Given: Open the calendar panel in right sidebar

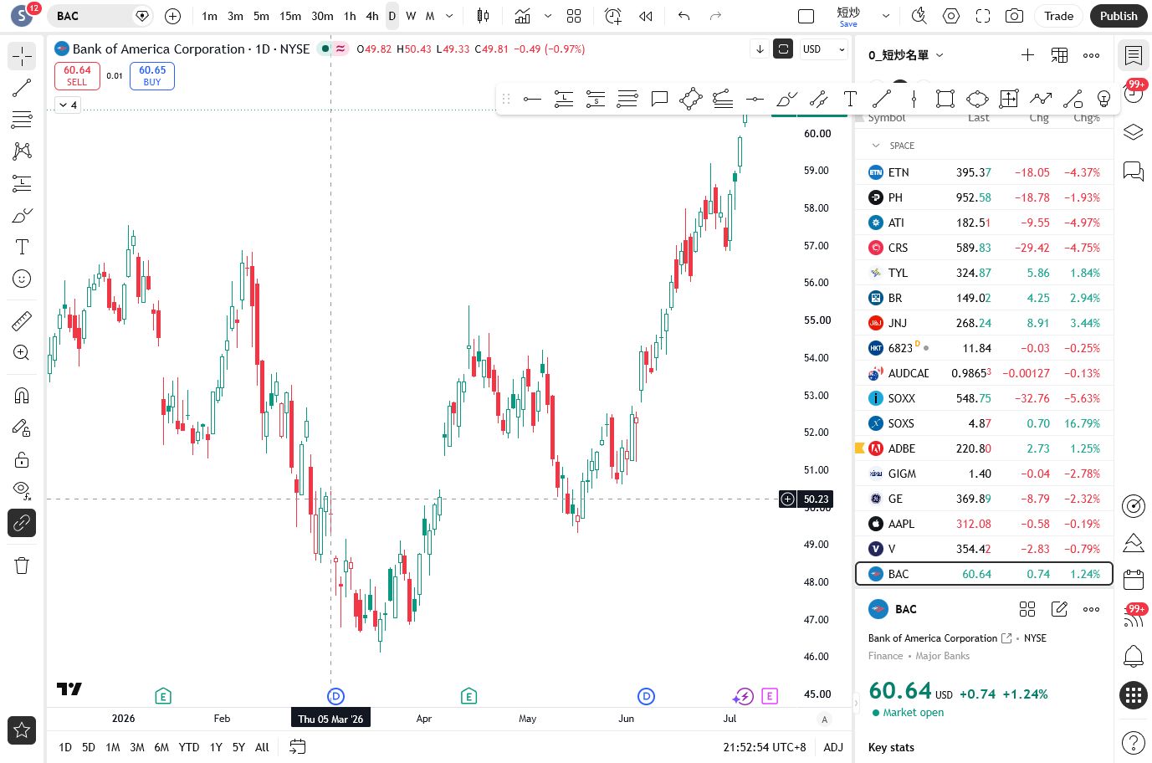Looking at the screenshot, I should [x=1134, y=579].
